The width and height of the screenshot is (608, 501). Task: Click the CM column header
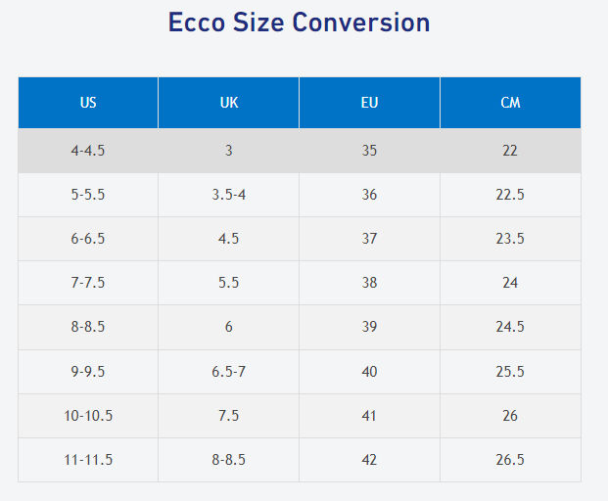point(510,103)
